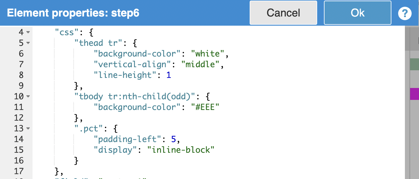Confirm the dialog with Ok
This screenshot has width=419, height=179.
tap(357, 13)
